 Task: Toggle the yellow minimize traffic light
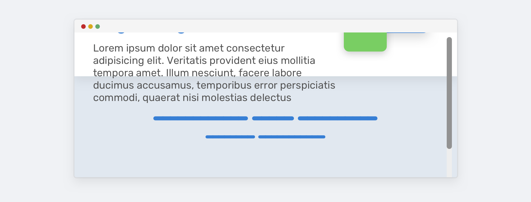pos(90,26)
